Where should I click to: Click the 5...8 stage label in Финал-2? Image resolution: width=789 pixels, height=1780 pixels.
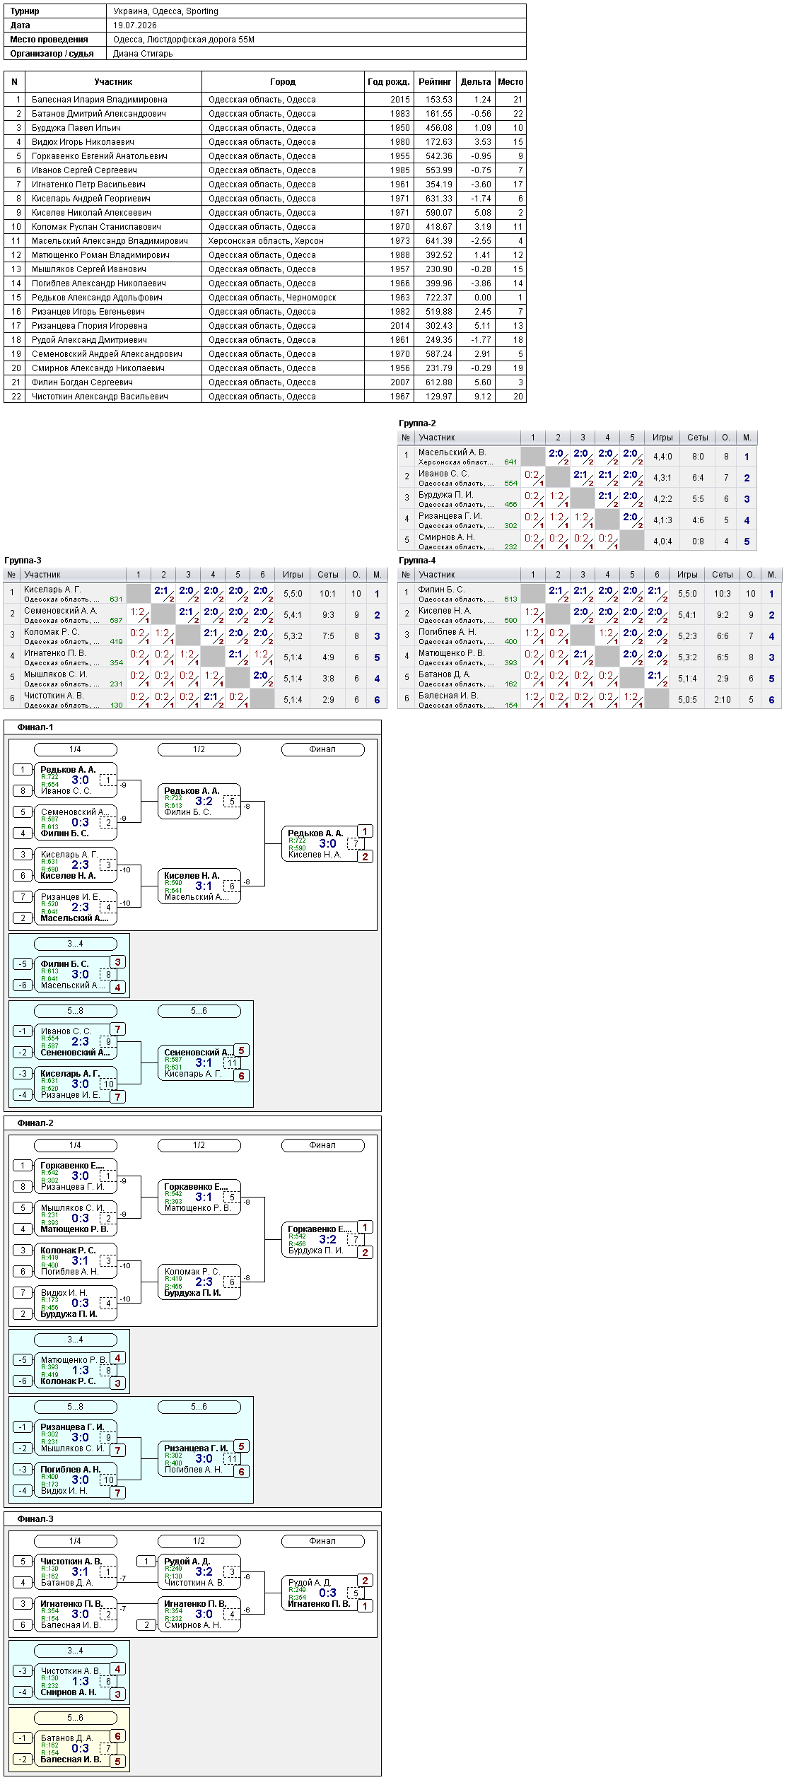pos(76,1407)
